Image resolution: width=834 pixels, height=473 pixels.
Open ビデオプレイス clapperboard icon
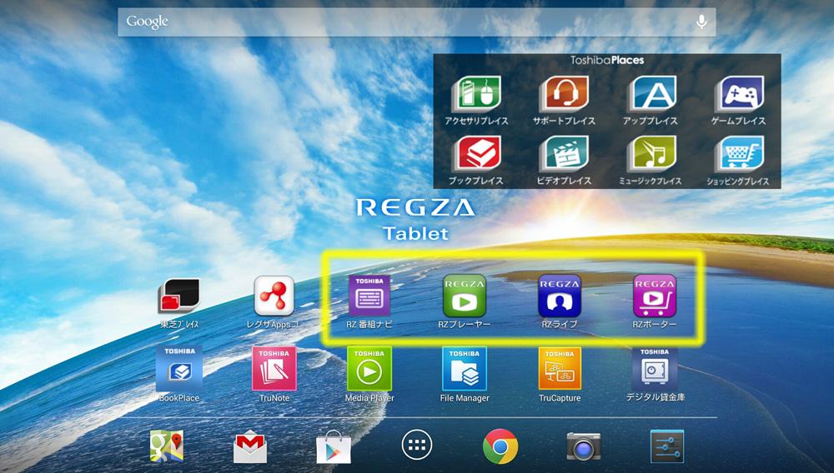(564, 153)
